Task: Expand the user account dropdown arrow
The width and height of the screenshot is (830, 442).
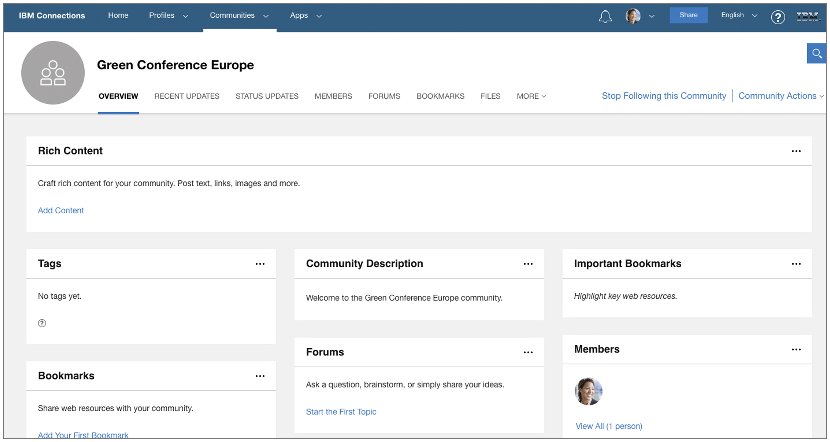Action: click(x=652, y=16)
